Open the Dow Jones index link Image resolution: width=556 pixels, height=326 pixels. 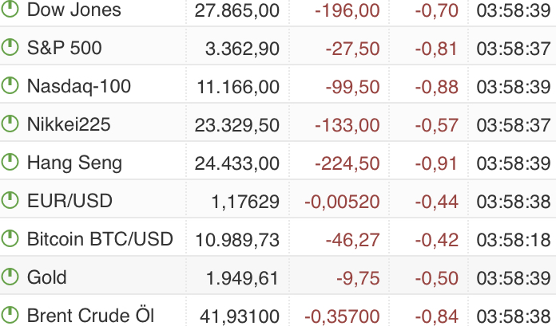tap(73, 10)
